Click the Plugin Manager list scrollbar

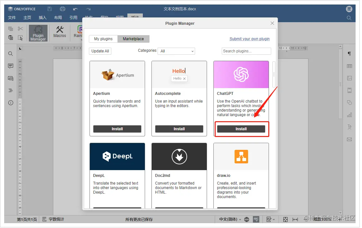click(274, 75)
